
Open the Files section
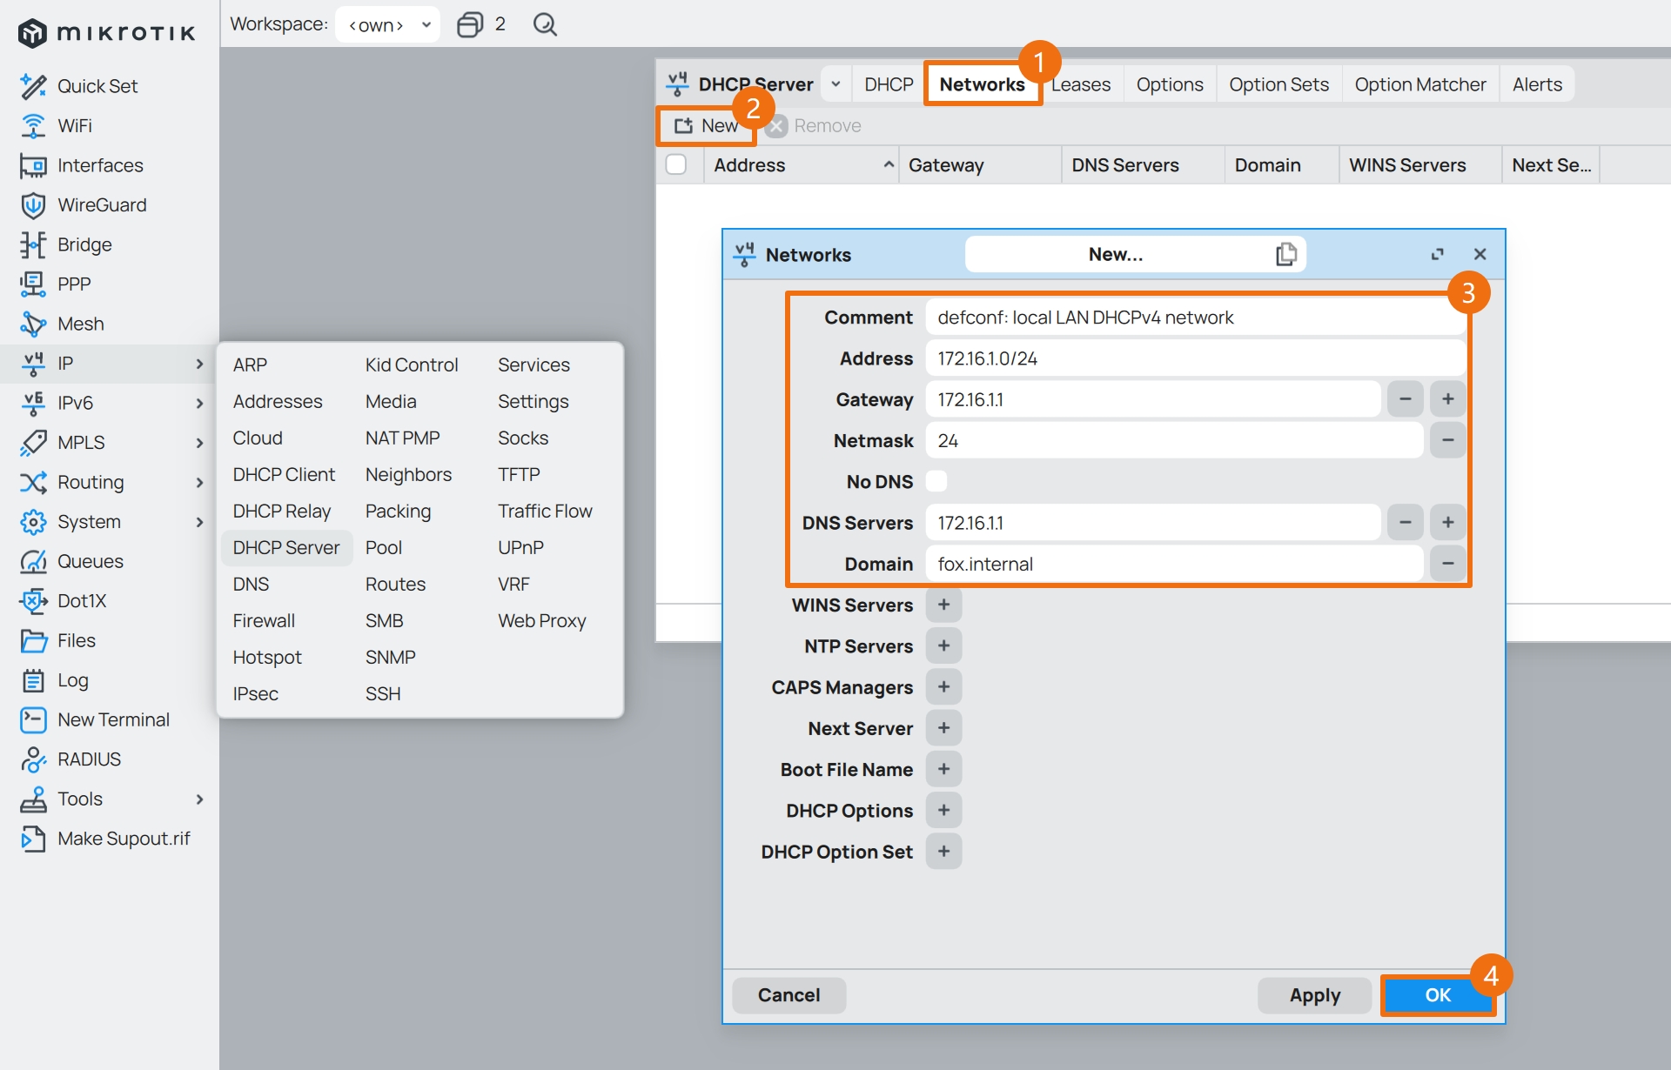pos(77,640)
